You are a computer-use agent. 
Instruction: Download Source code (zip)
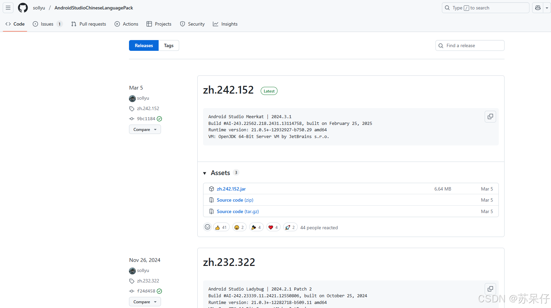tap(235, 200)
